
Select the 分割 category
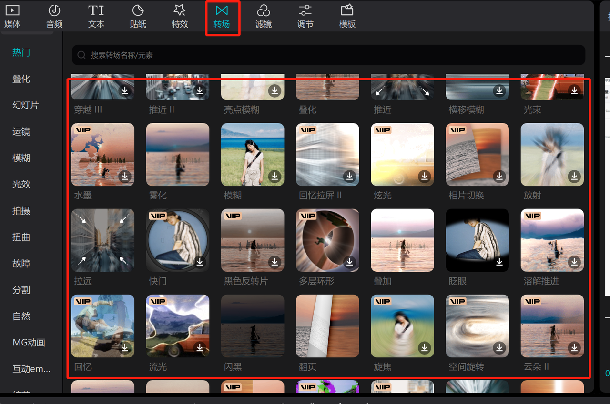tap(21, 290)
